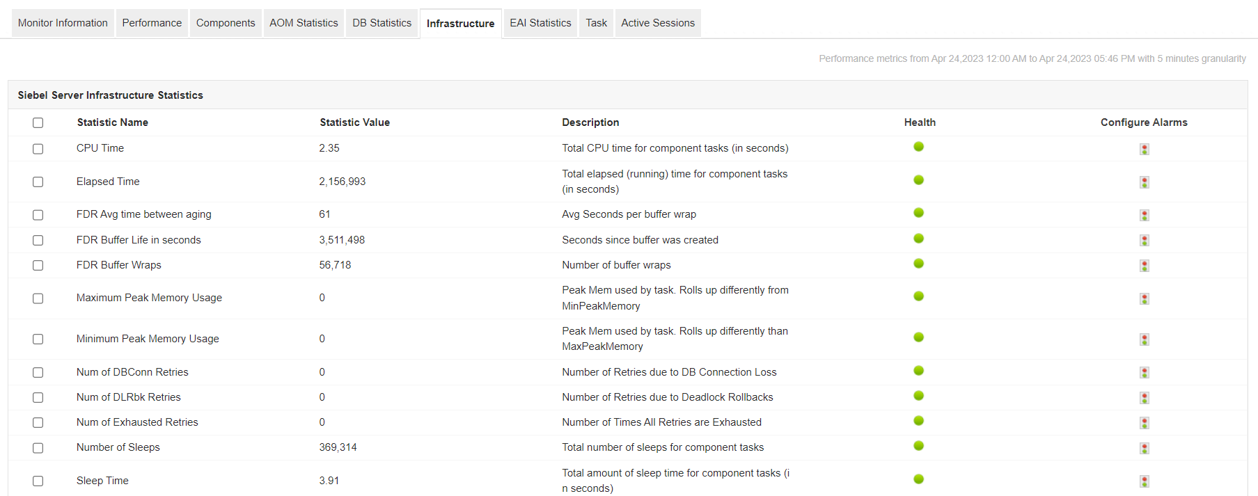Click health dot for FDR Avg time between aging
The image size is (1258, 496).
(x=918, y=213)
